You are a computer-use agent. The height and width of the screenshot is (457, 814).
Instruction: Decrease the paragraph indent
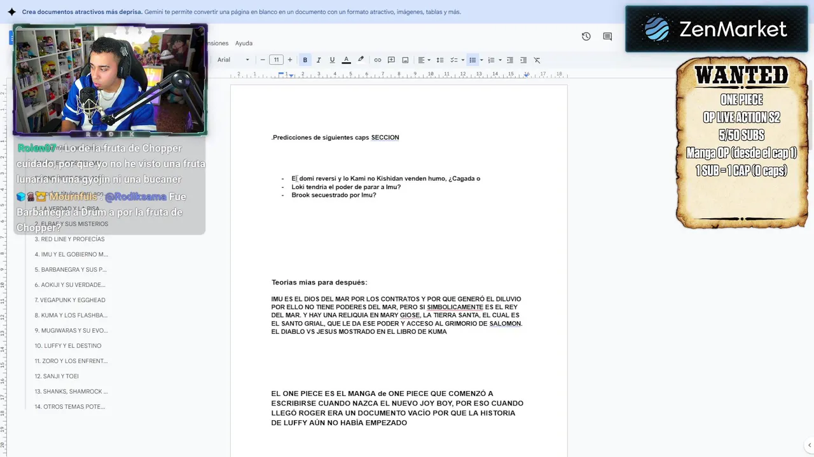509,60
